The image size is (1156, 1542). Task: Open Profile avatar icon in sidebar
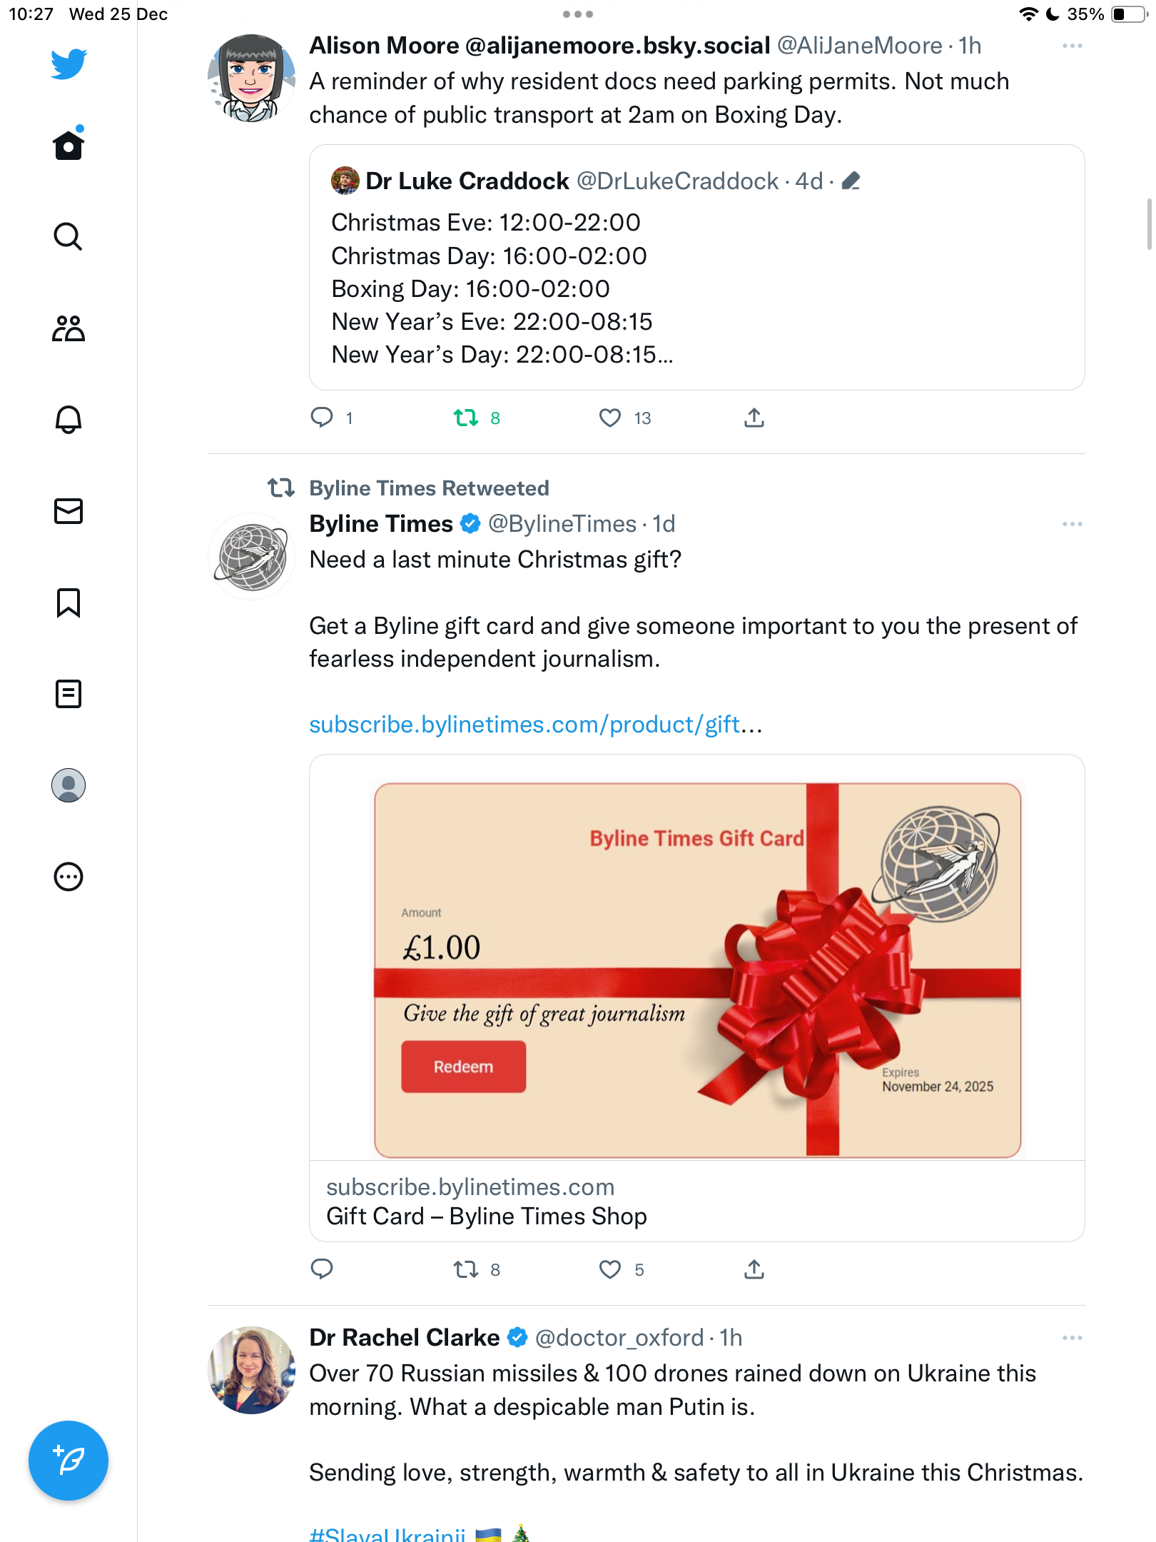pyautogui.click(x=69, y=785)
